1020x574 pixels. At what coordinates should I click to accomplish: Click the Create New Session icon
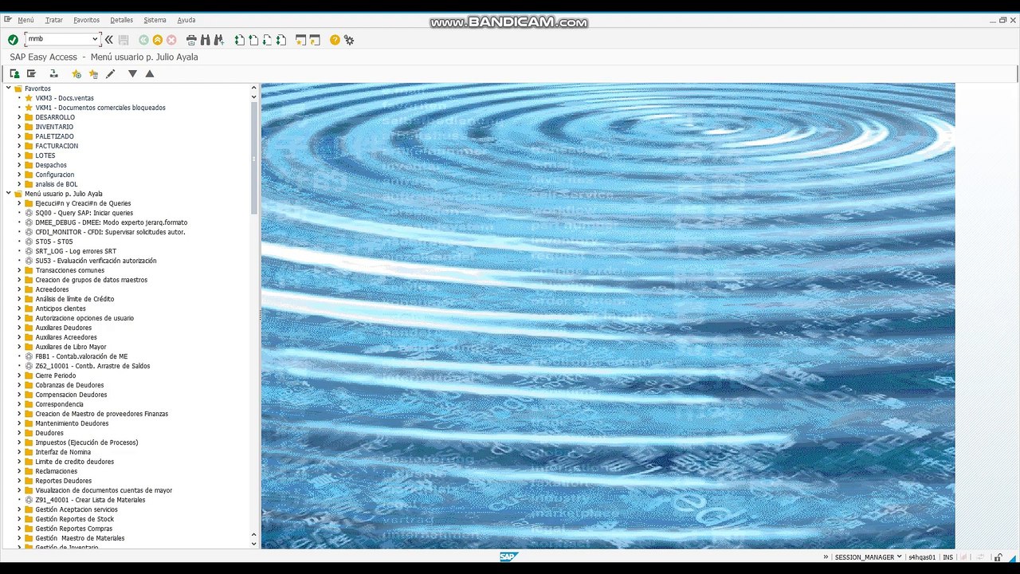coord(301,40)
